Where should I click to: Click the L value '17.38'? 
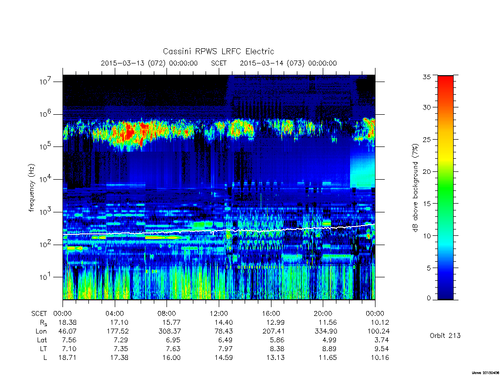tap(119, 358)
